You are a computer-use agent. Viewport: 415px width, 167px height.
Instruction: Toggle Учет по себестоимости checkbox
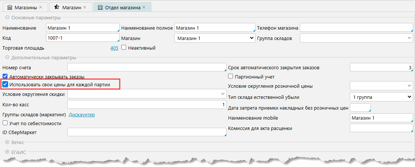(x=5, y=123)
